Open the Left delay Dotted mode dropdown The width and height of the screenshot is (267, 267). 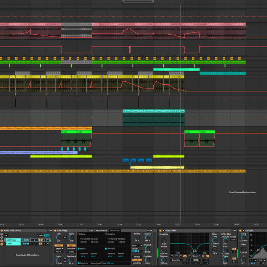[x=59, y=248]
